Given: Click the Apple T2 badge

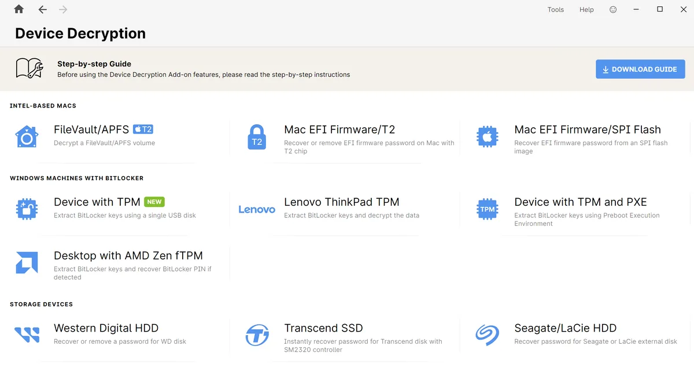Looking at the screenshot, I should coord(143,129).
